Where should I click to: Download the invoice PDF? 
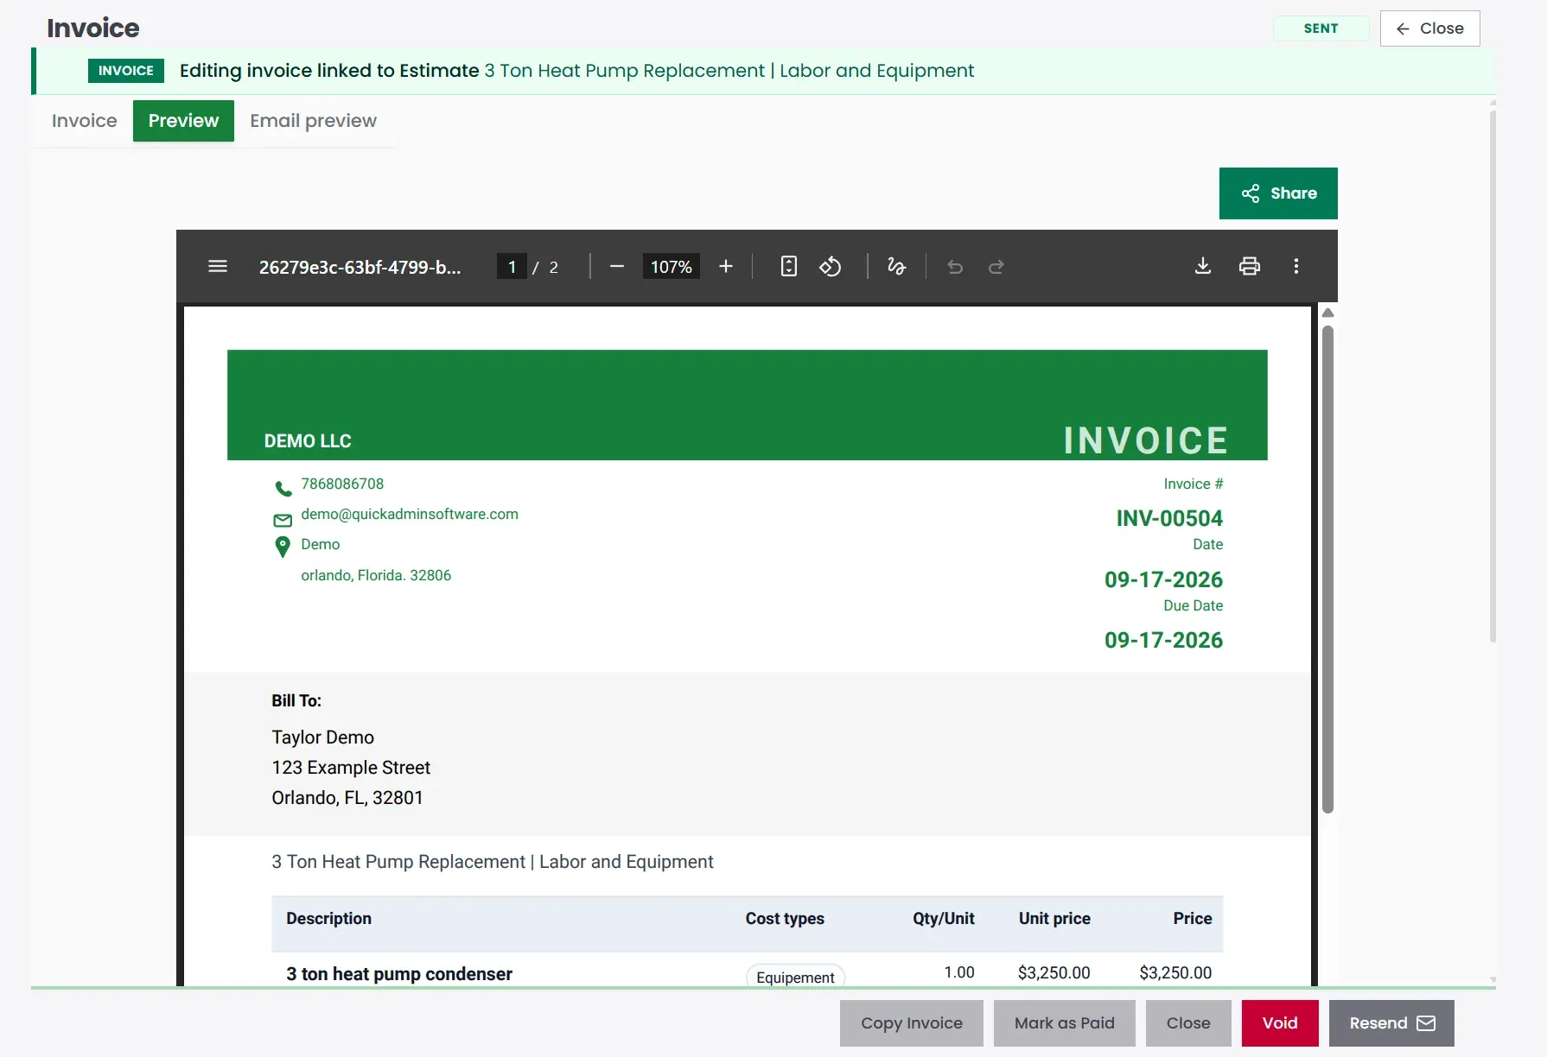(1203, 267)
